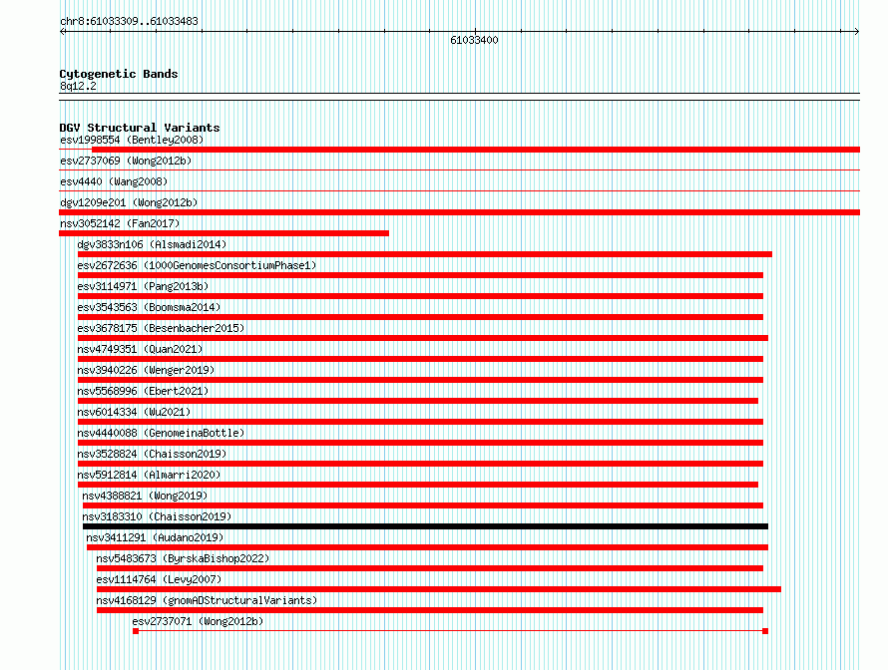Viewport: 888px width, 670px height.
Task: Open dgv3833n106 (Alsmadi2014) variant
Action: [152, 244]
